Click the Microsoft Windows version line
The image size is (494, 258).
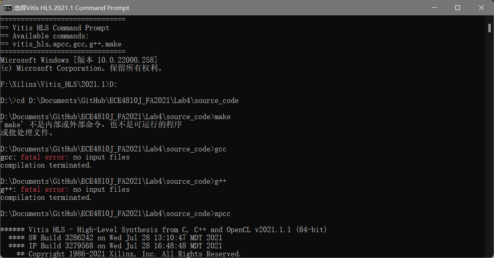pyautogui.click(x=79, y=60)
